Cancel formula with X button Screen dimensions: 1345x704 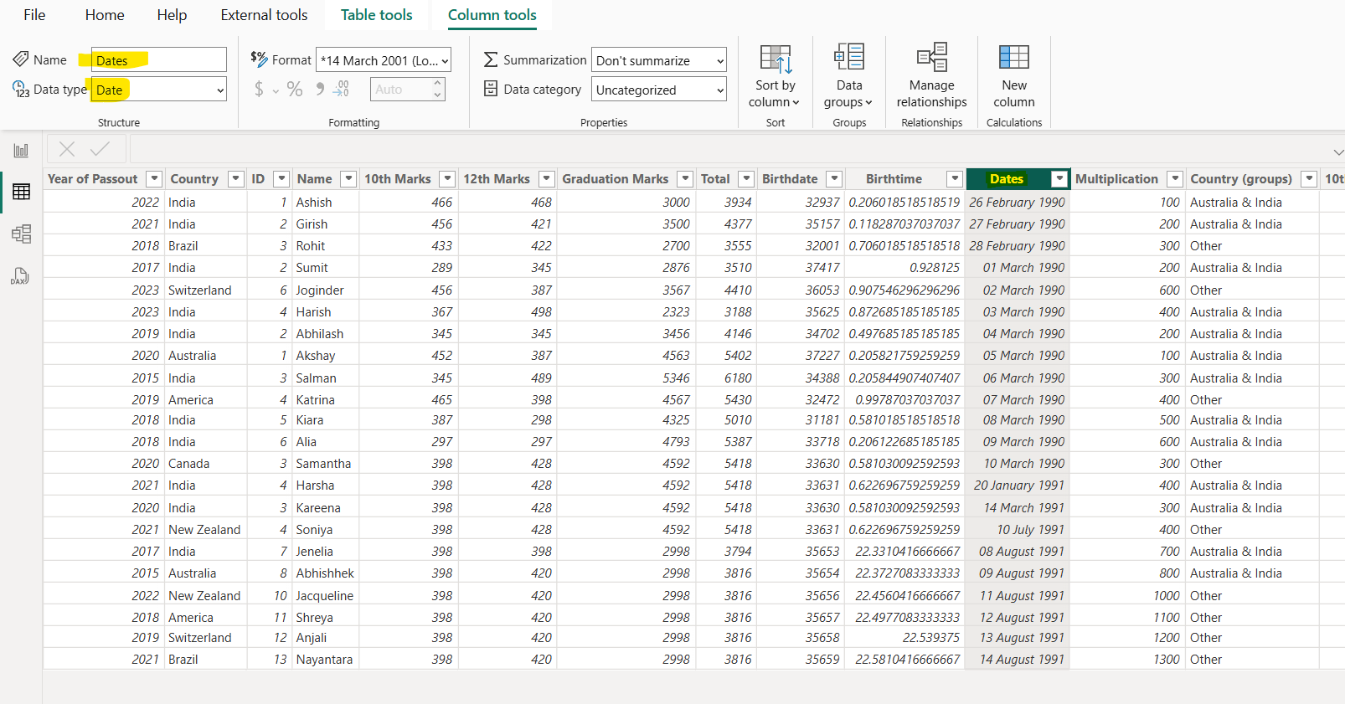67,149
